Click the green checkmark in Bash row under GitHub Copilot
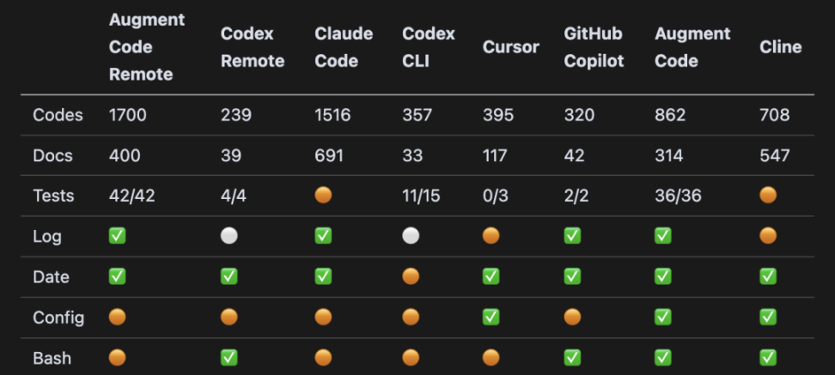 (572, 358)
